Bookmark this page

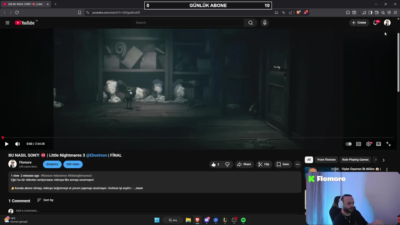click(79, 12)
